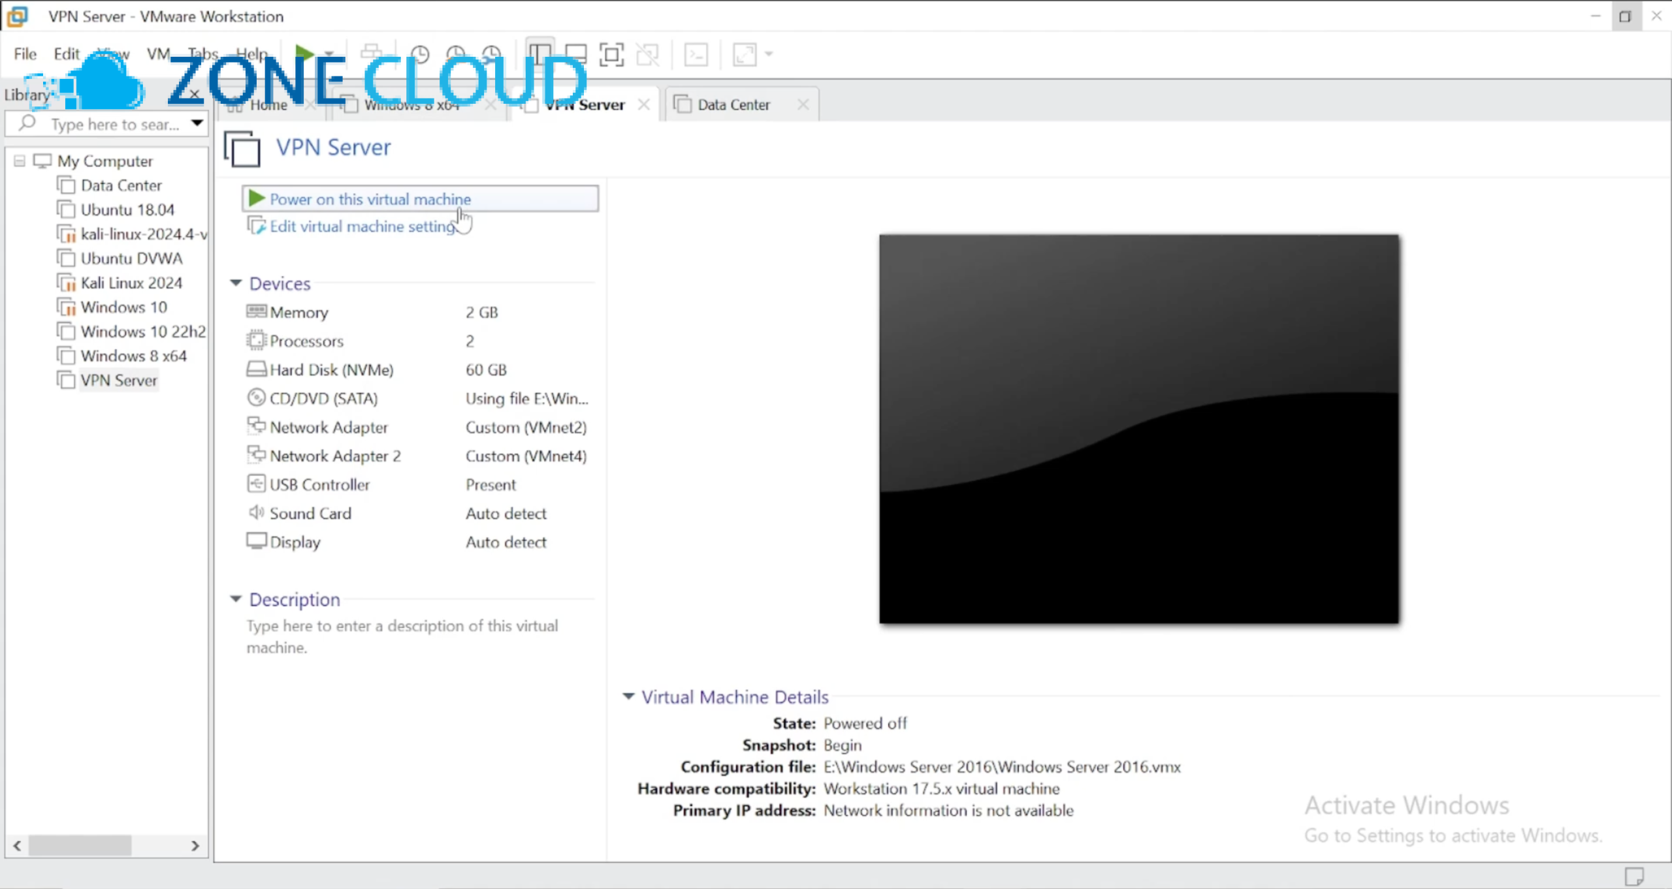Click the green play icon beside Power on
This screenshot has height=889, width=1672.
[x=257, y=198]
